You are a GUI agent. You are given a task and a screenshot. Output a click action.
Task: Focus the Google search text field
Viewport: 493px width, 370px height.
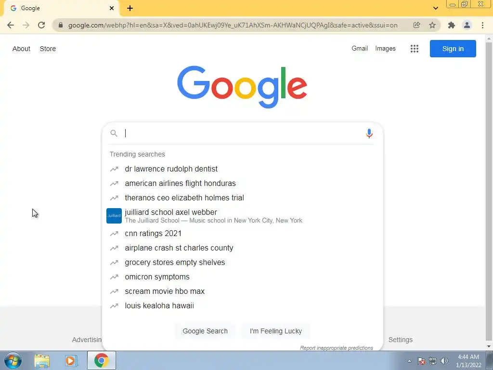(x=242, y=133)
